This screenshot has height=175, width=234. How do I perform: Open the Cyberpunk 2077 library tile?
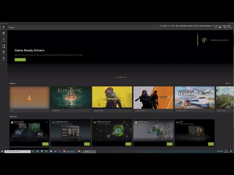112,99
